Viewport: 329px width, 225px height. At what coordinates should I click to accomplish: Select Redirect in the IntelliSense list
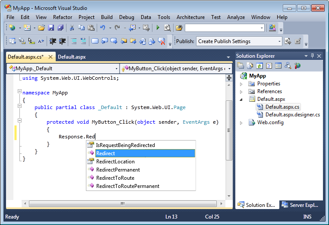145,153
